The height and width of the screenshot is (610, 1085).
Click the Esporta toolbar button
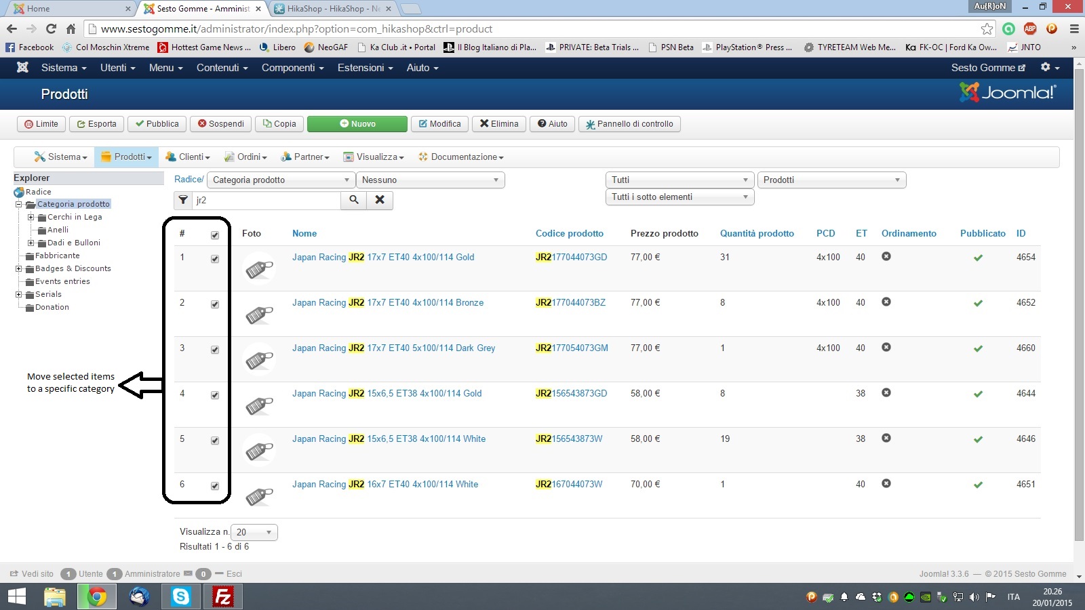(97, 124)
